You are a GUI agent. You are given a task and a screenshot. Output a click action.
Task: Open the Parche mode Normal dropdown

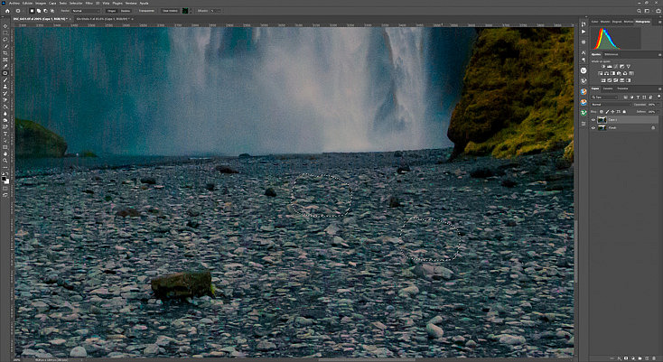(x=86, y=11)
